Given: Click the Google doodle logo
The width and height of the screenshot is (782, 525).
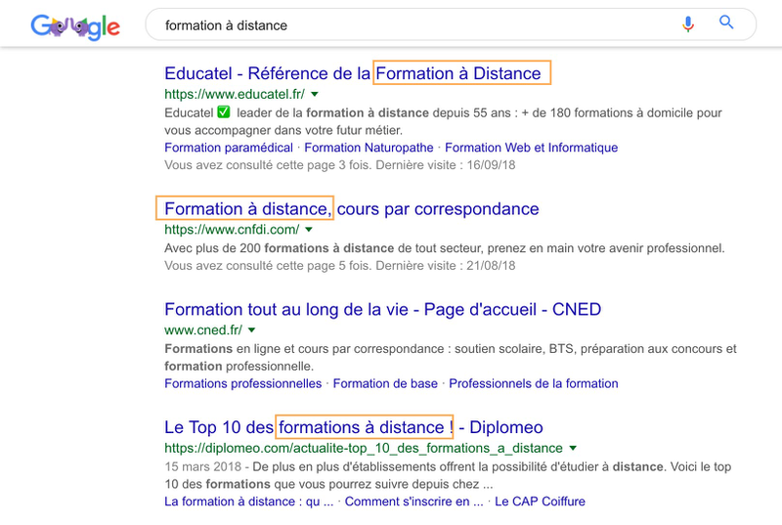Looking at the screenshot, I should (x=75, y=26).
